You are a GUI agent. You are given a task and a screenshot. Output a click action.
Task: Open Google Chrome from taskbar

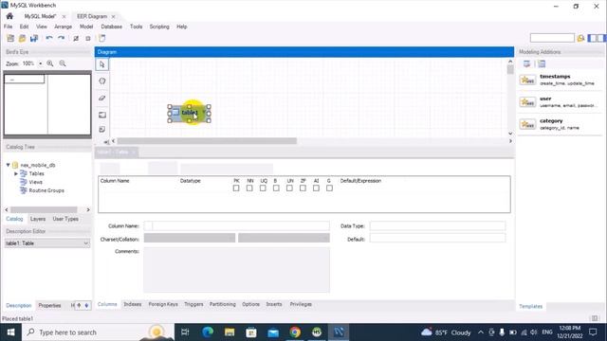[x=295, y=332]
